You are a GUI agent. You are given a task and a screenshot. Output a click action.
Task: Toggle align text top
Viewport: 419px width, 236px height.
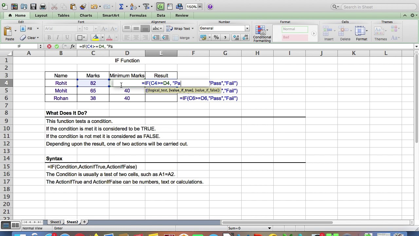point(127,29)
